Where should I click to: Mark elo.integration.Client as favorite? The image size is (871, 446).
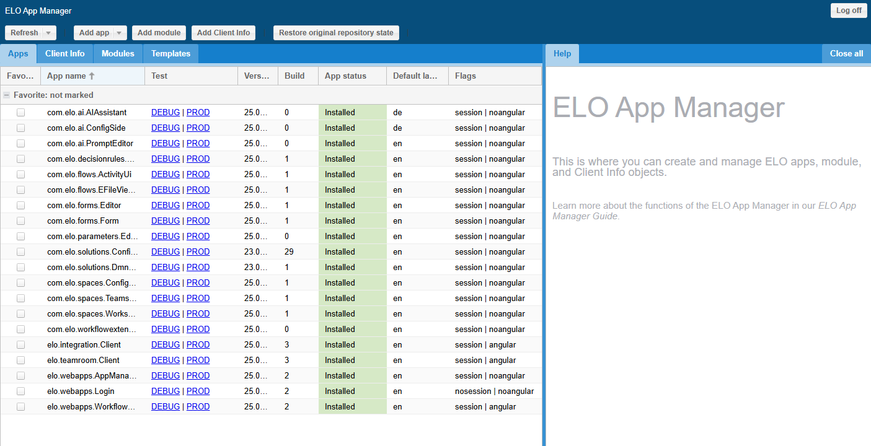tap(20, 345)
